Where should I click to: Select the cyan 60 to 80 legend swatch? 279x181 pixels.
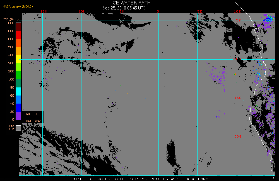pyautogui.click(x=18, y=92)
